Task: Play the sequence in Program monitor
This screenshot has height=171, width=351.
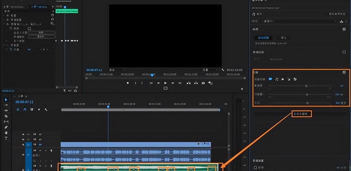Action: coord(165,83)
